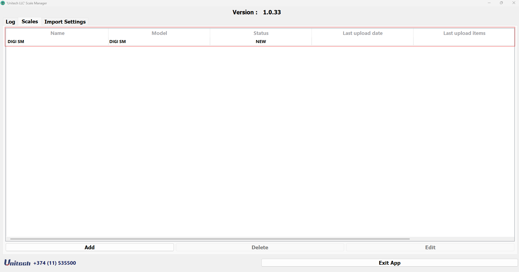The width and height of the screenshot is (519, 272).
Task: Switch to the Log tab
Action: 10,22
